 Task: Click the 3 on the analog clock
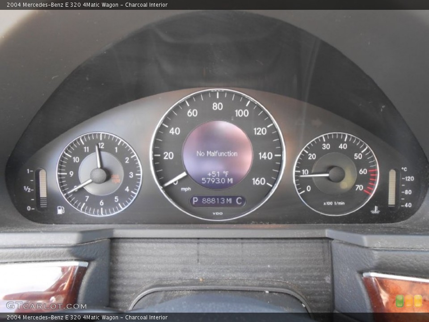point(131,175)
